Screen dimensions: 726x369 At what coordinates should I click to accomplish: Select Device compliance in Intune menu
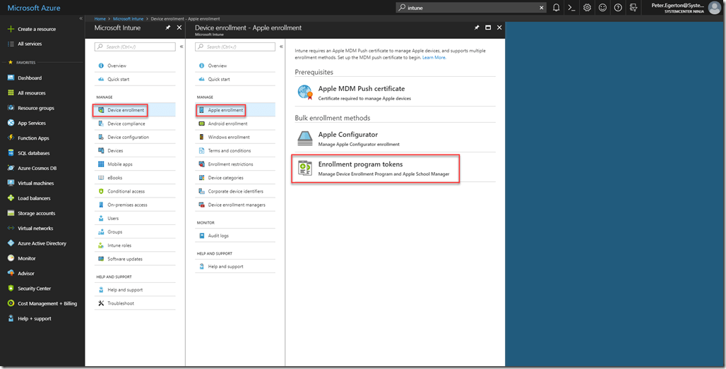coord(126,123)
